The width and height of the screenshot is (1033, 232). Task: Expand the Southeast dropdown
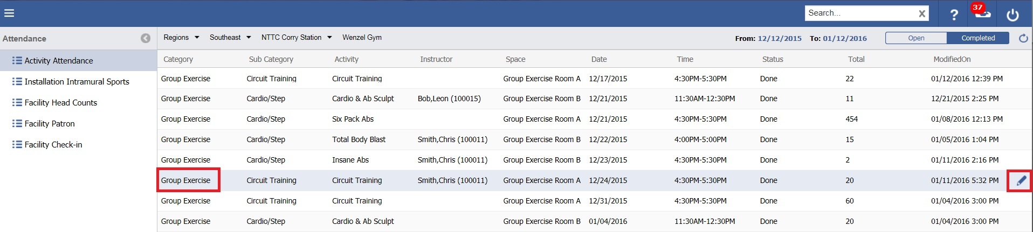tap(249, 38)
